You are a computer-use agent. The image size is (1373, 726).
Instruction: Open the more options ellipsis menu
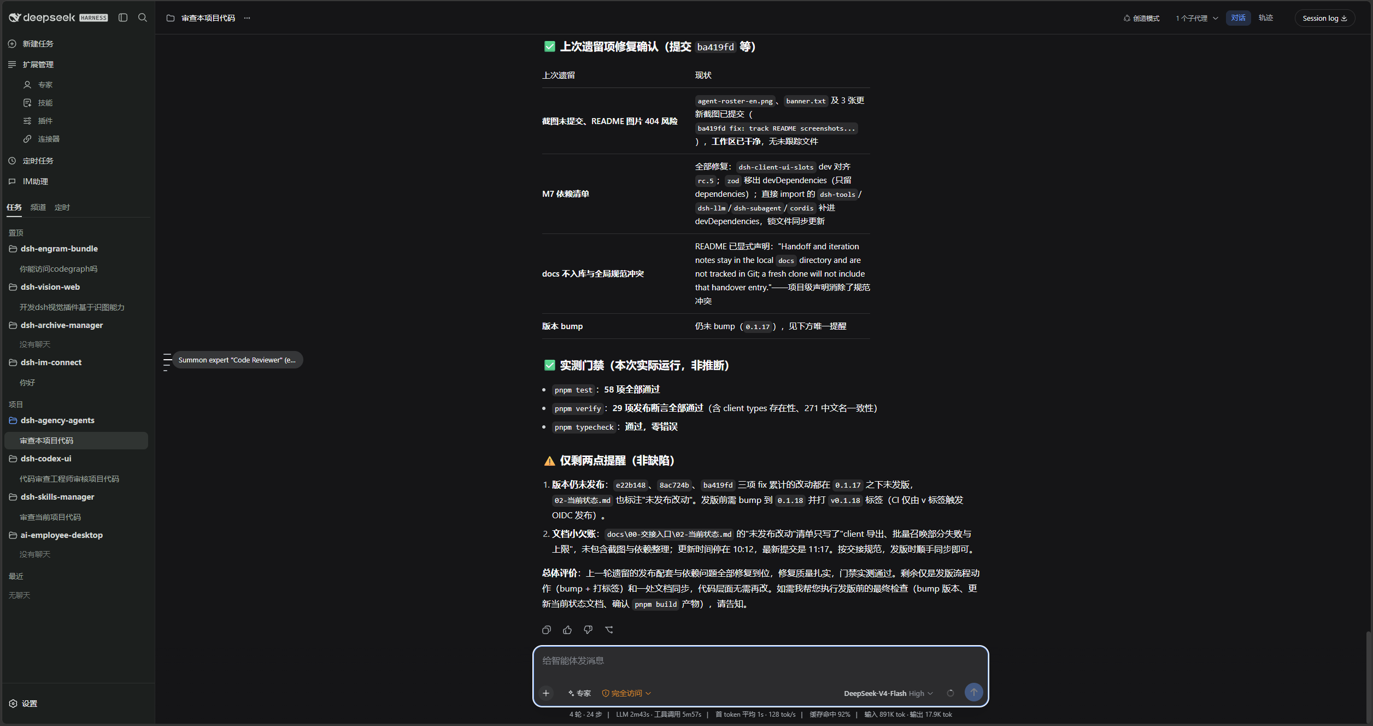coord(247,18)
